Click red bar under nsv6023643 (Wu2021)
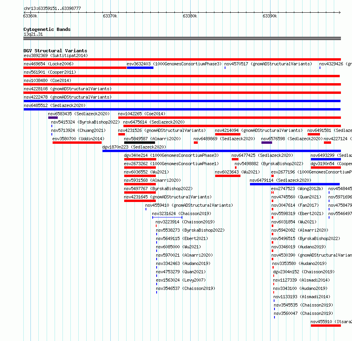The image size is (352, 341). point(228,176)
